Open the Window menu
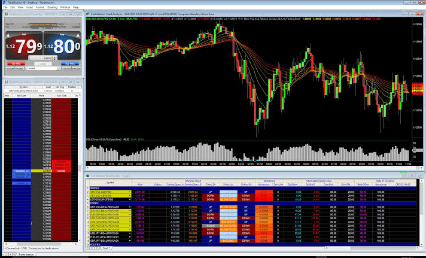The height and width of the screenshot is (258, 426). (x=65, y=7)
